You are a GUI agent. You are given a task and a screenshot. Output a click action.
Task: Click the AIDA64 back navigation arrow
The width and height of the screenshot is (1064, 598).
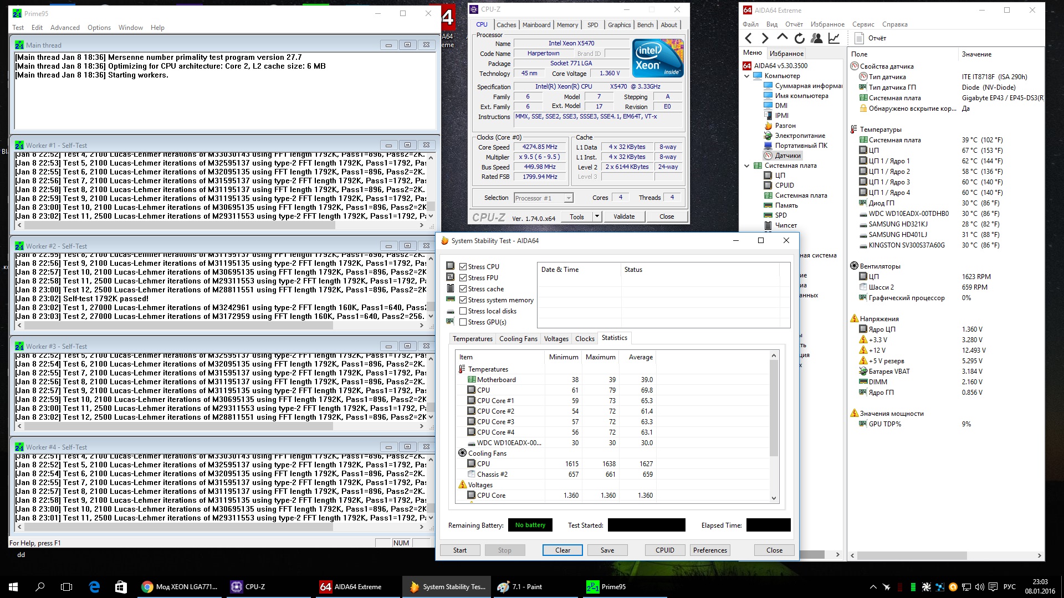[x=749, y=38]
